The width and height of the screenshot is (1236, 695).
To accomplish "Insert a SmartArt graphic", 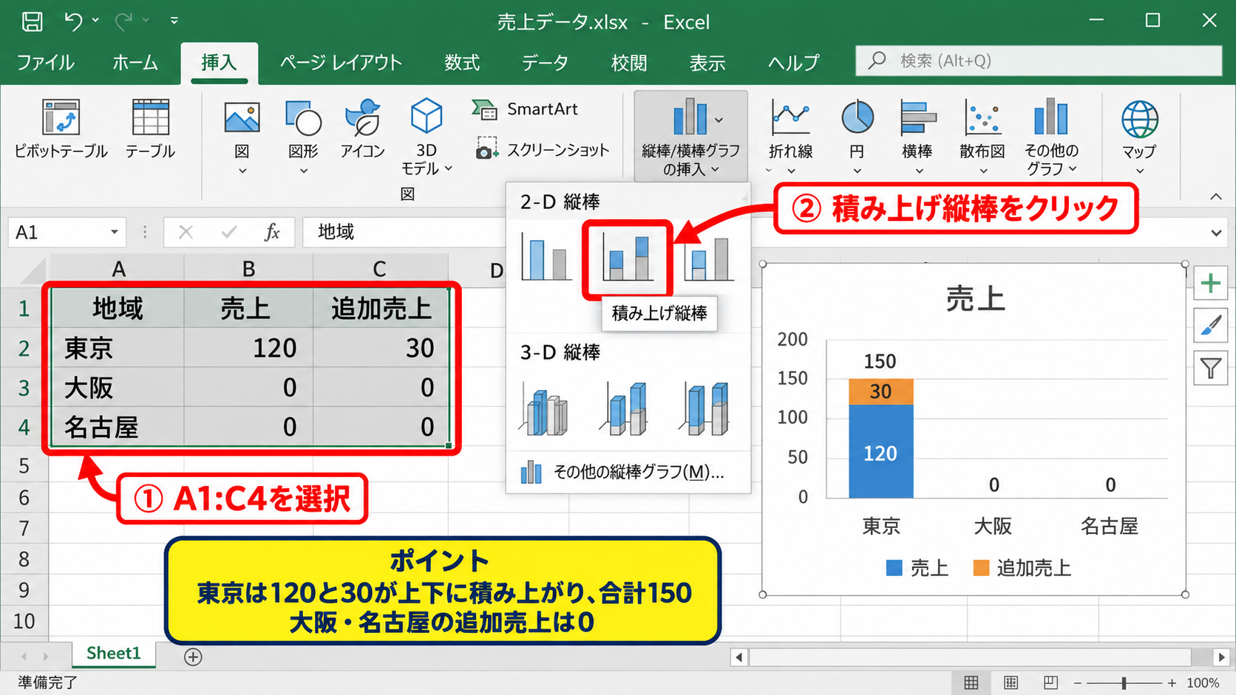I will [525, 109].
